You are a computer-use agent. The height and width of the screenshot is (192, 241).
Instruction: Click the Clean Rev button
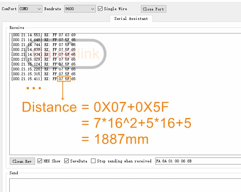point(22,161)
